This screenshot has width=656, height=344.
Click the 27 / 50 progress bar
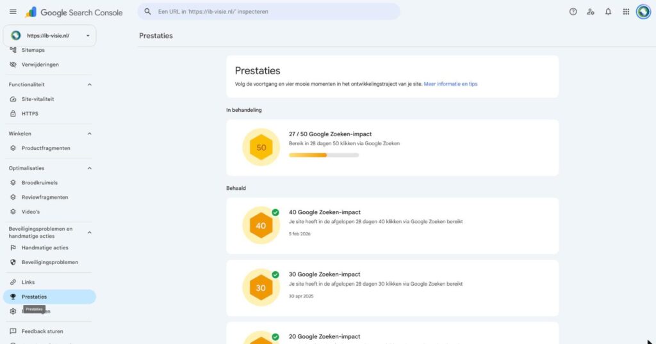click(x=324, y=155)
